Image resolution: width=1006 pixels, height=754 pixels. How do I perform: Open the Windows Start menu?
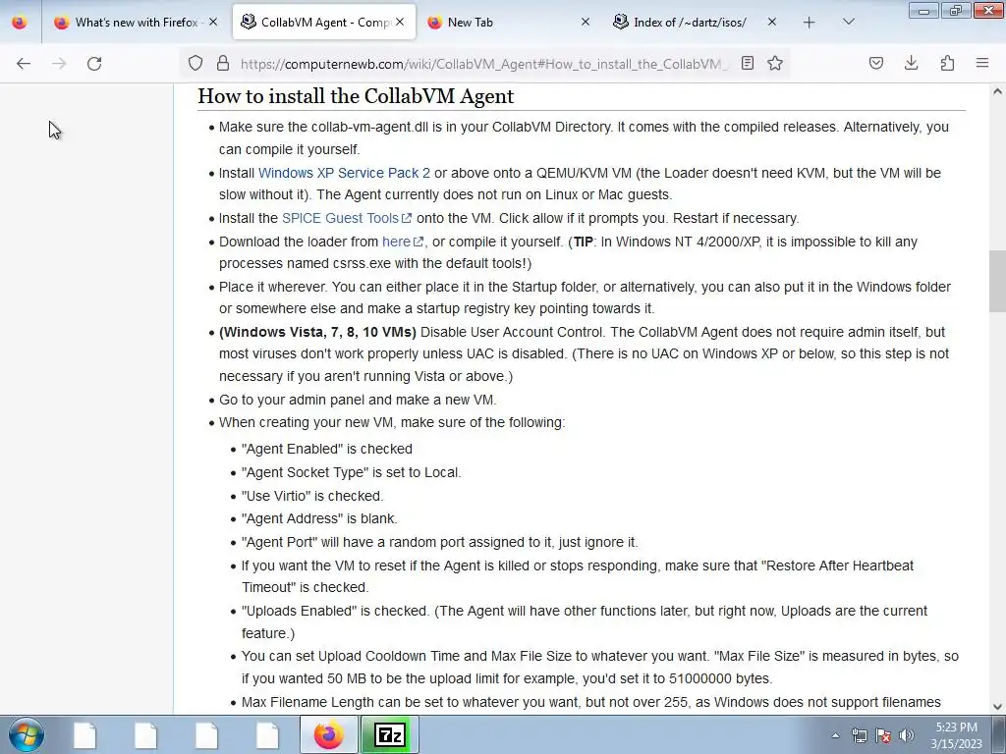point(26,734)
